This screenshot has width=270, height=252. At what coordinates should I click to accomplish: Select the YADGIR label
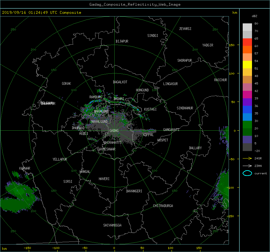click(x=208, y=45)
